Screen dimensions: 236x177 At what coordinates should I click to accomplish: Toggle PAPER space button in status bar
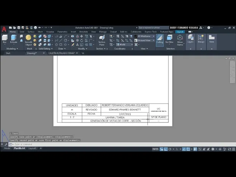[155, 149]
